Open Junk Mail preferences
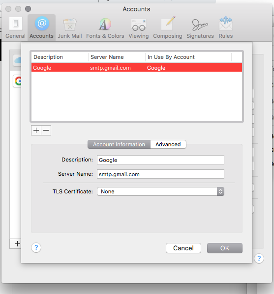Screen dimensions: 274x294 pyautogui.click(x=70, y=27)
